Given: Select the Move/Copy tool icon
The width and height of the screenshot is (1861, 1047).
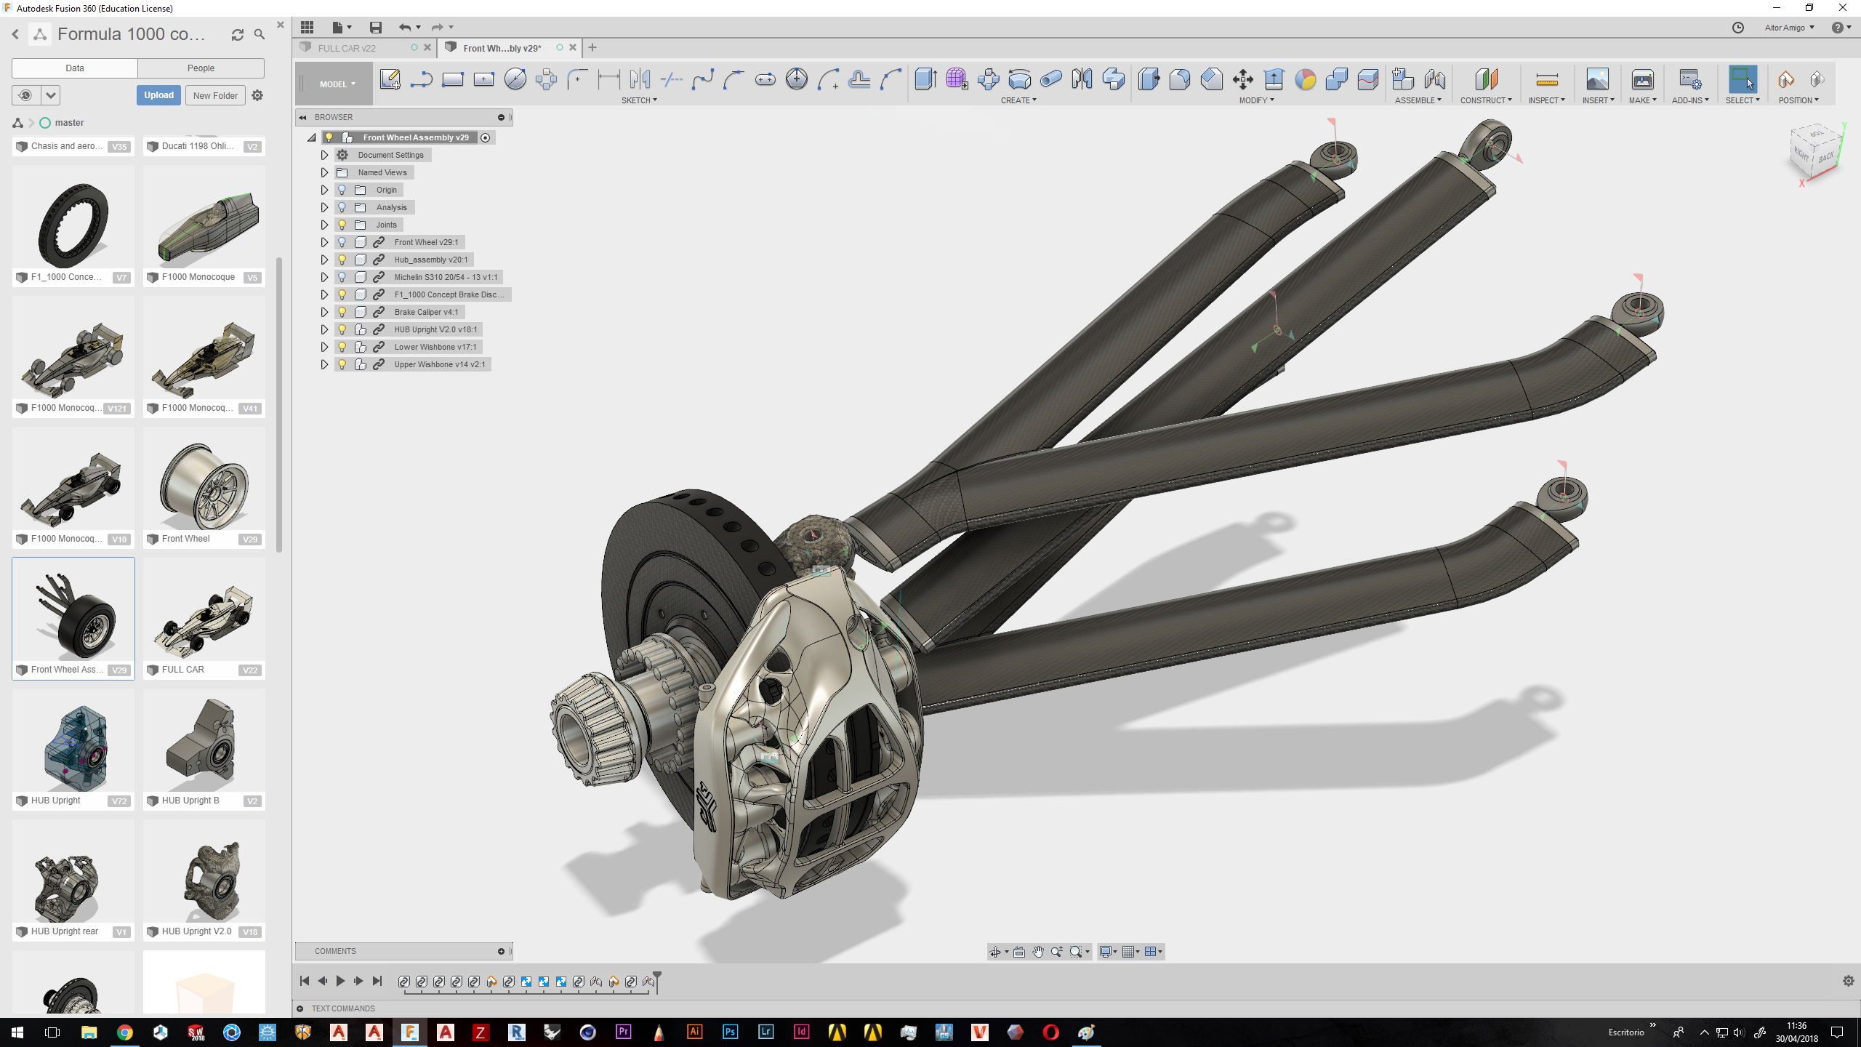Looking at the screenshot, I should point(1242,79).
